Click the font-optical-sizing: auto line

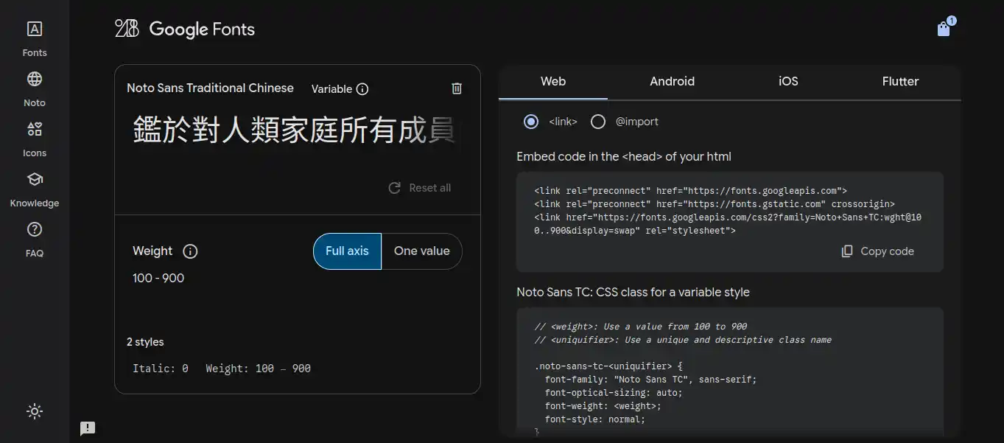point(614,393)
